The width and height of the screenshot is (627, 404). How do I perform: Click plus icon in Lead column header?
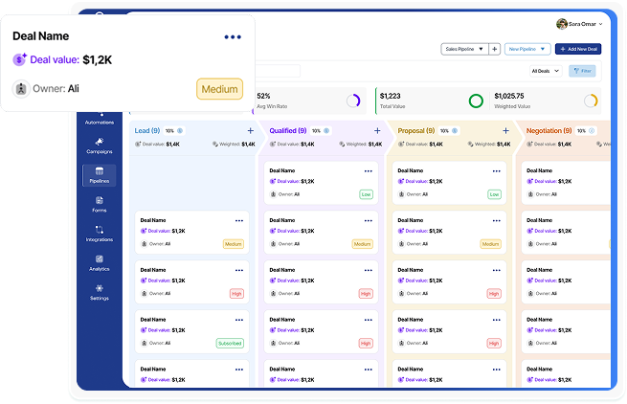(x=251, y=131)
